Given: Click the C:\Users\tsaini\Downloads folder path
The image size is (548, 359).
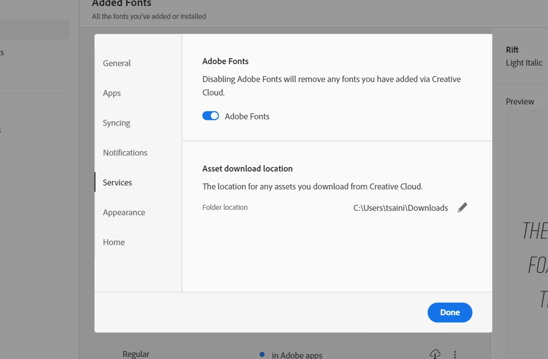Looking at the screenshot, I should (x=400, y=208).
